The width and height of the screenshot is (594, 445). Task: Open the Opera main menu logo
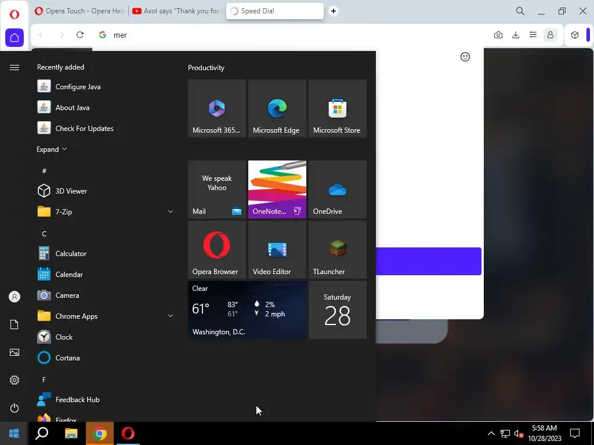pos(15,14)
